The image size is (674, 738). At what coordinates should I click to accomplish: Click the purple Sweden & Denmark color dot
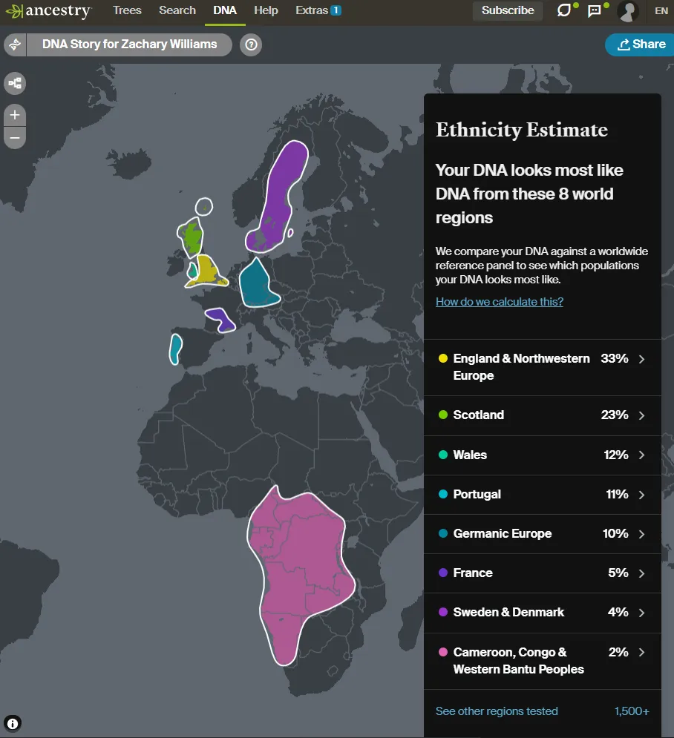click(442, 612)
